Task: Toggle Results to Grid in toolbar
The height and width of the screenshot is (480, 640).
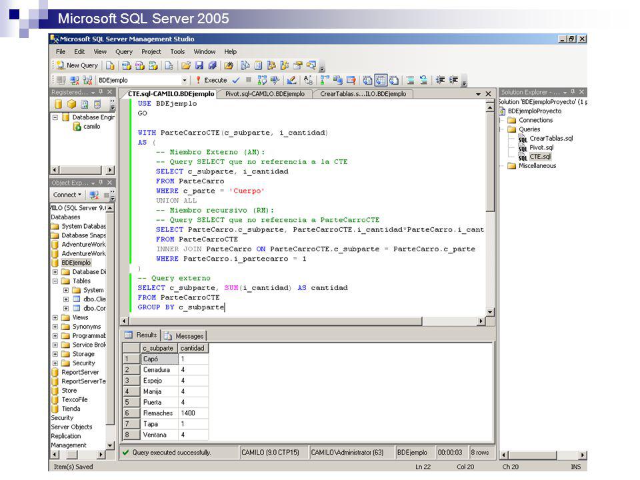Action: [381, 80]
